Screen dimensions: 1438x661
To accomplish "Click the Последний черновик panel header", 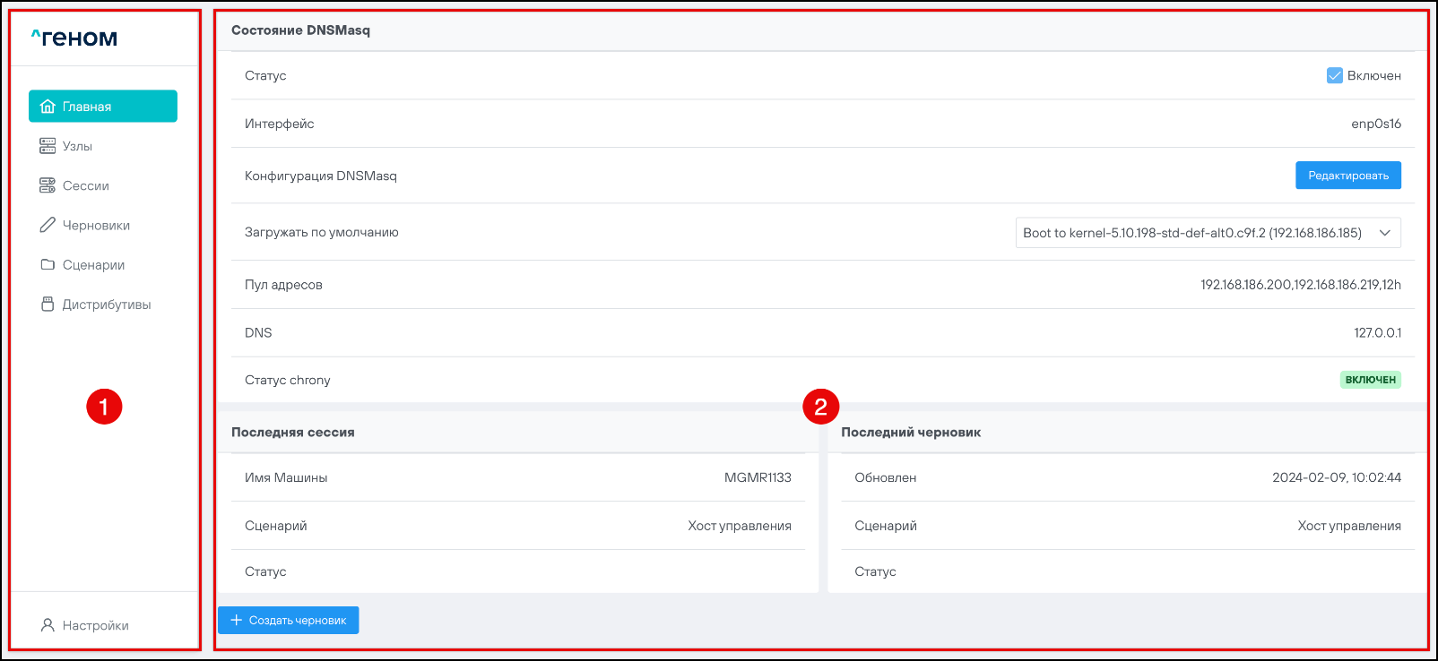I will click(910, 432).
